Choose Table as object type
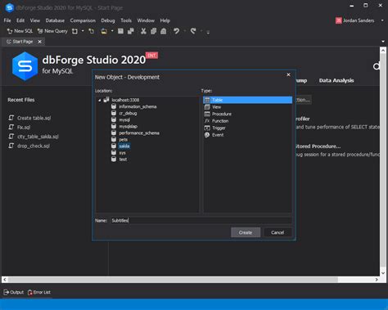Image resolution: width=388 pixels, height=310 pixels. (x=247, y=100)
